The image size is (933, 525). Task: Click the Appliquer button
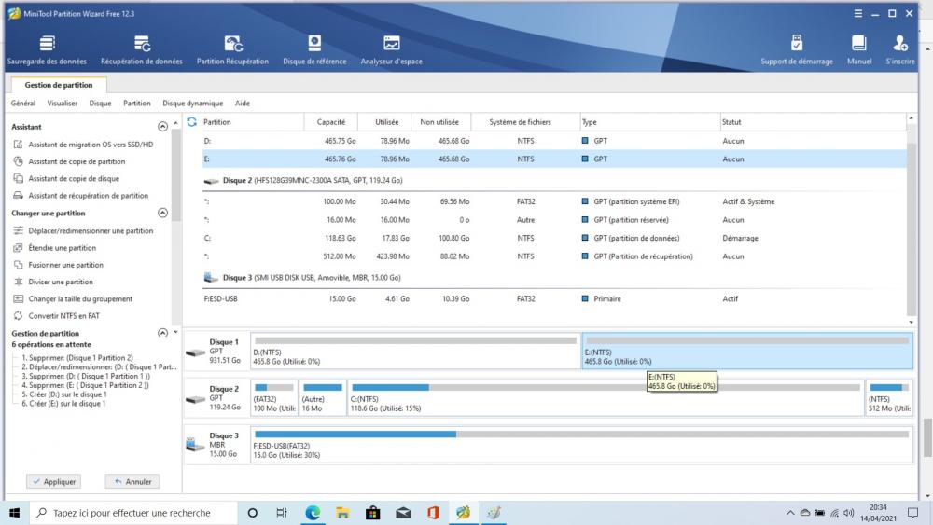pyautogui.click(x=52, y=481)
